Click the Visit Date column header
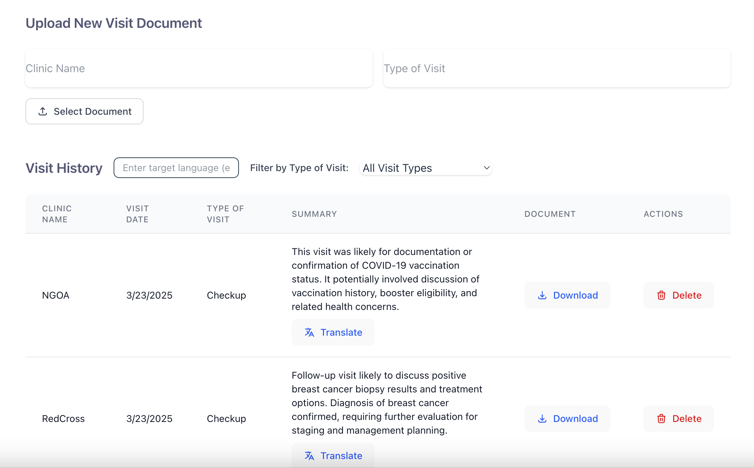This screenshot has height=468, width=754. 137,214
